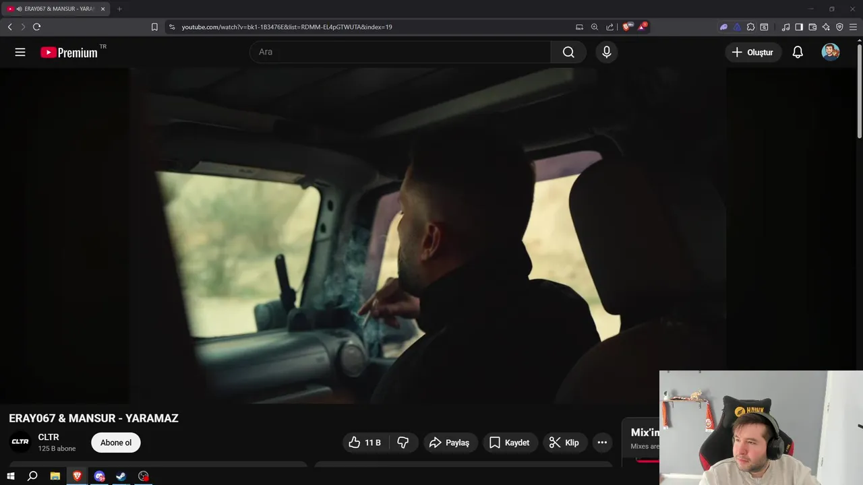Save the video with Kaydet
The height and width of the screenshot is (485, 863).
point(510,443)
